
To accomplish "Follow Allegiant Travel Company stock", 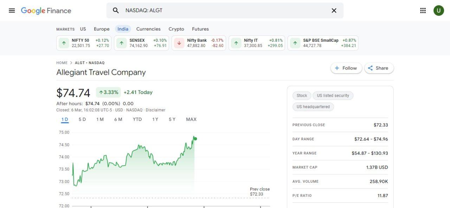I will coord(346,68).
